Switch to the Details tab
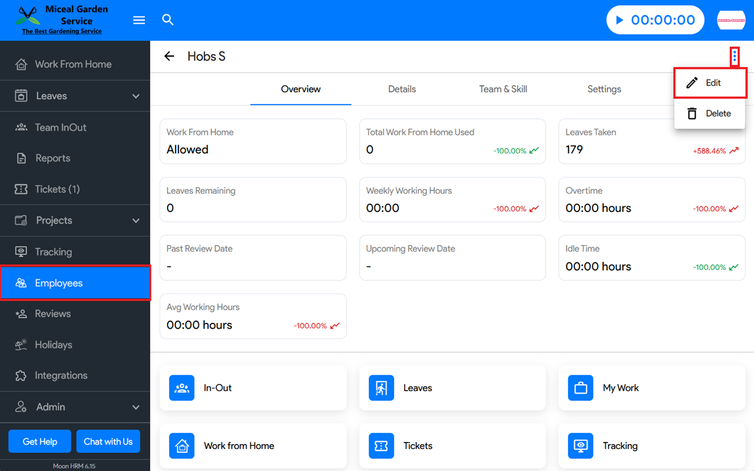This screenshot has height=471, width=754. (402, 89)
